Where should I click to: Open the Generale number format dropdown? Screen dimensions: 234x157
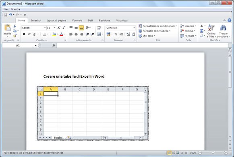(x=134, y=28)
